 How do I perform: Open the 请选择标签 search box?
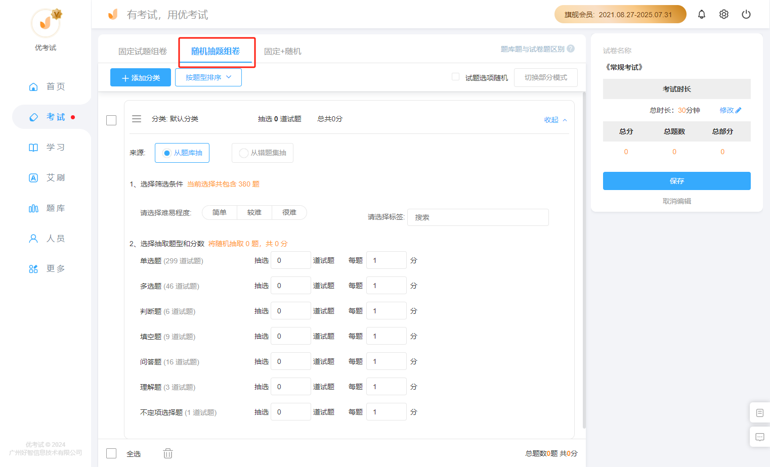pyautogui.click(x=478, y=217)
